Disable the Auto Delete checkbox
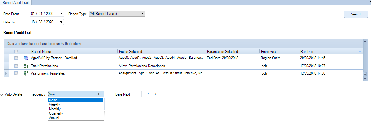Image resolution: width=371 pixels, height=122 pixels. [x=2, y=94]
